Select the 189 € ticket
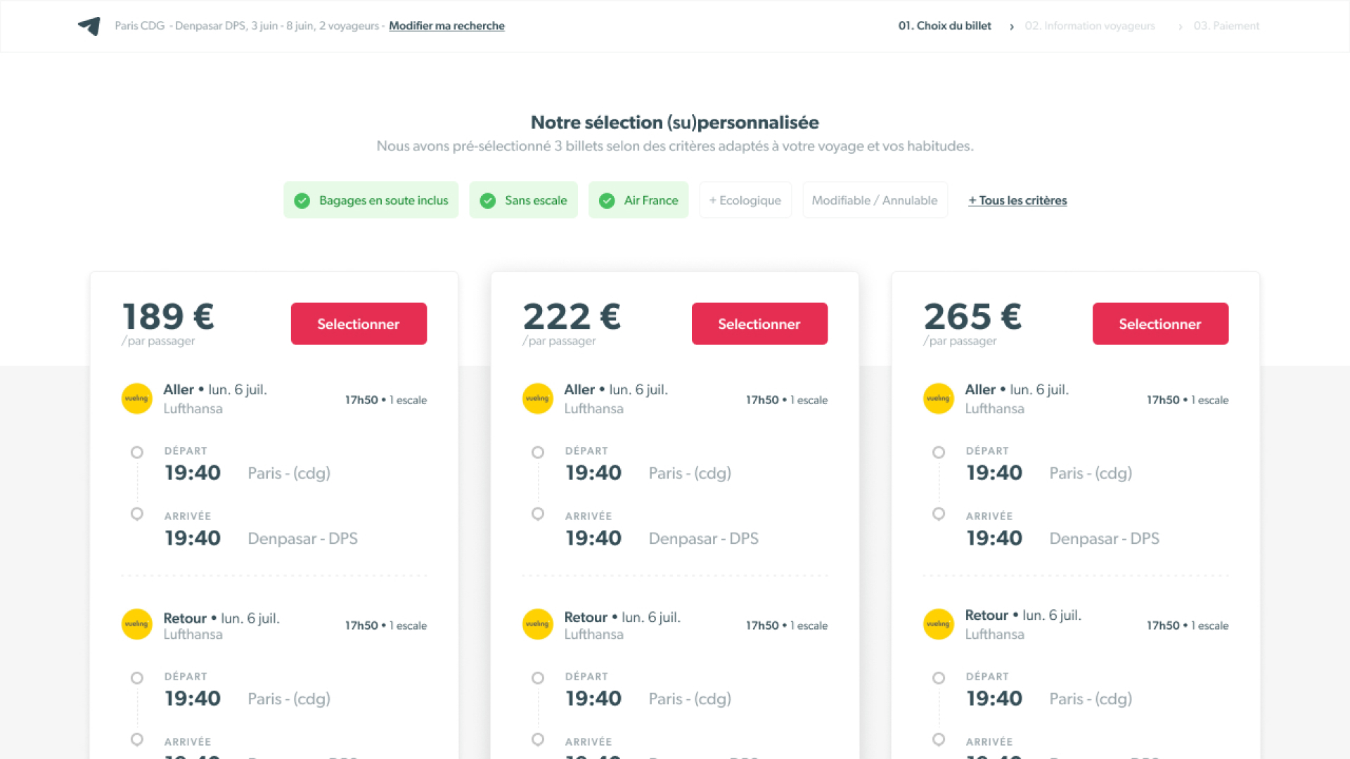This screenshot has height=759, width=1350. (359, 324)
